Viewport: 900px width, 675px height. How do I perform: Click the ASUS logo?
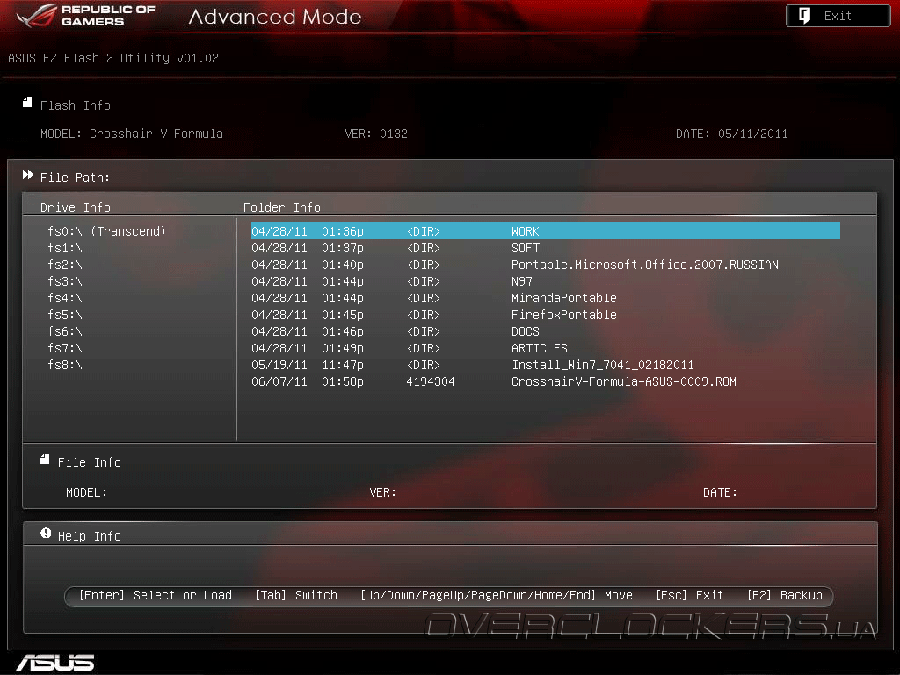[x=55, y=663]
